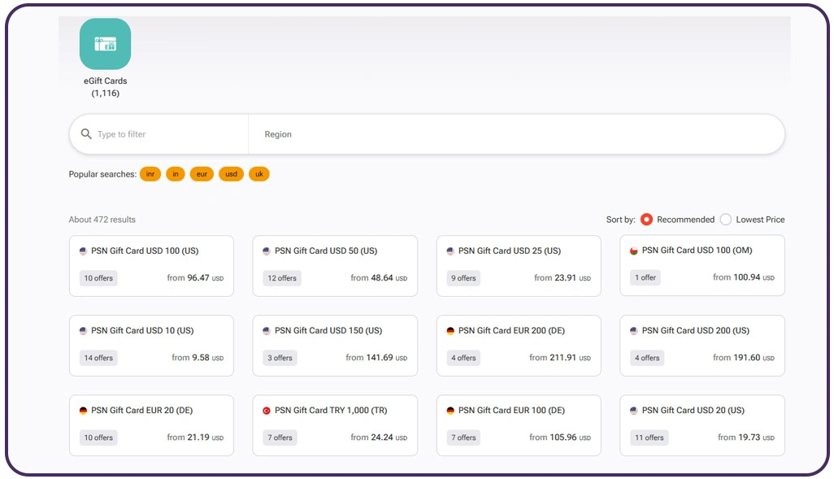Click the eur popular search chip
Image resolution: width=834 pixels, height=479 pixels.
[x=202, y=173]
